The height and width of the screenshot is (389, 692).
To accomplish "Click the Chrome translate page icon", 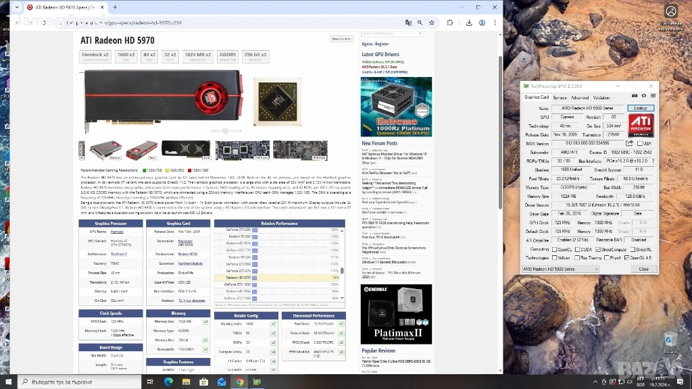I will pos(408,22).
